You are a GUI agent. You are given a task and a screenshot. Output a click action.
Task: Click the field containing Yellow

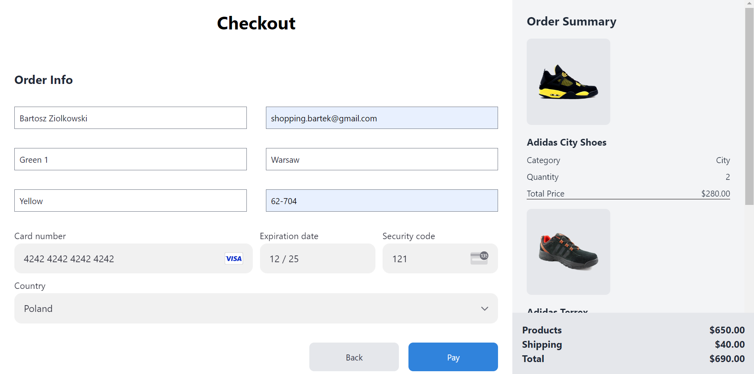130,201
